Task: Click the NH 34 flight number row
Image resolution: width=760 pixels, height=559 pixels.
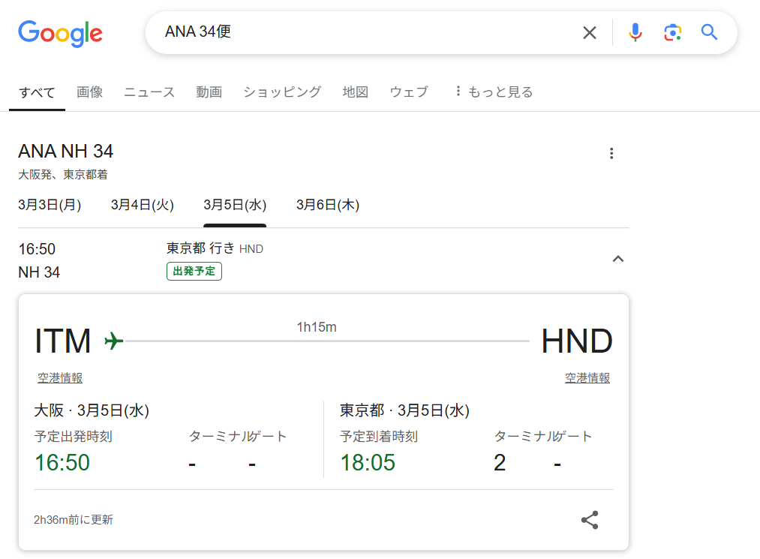Action: (x=39, y=272)
